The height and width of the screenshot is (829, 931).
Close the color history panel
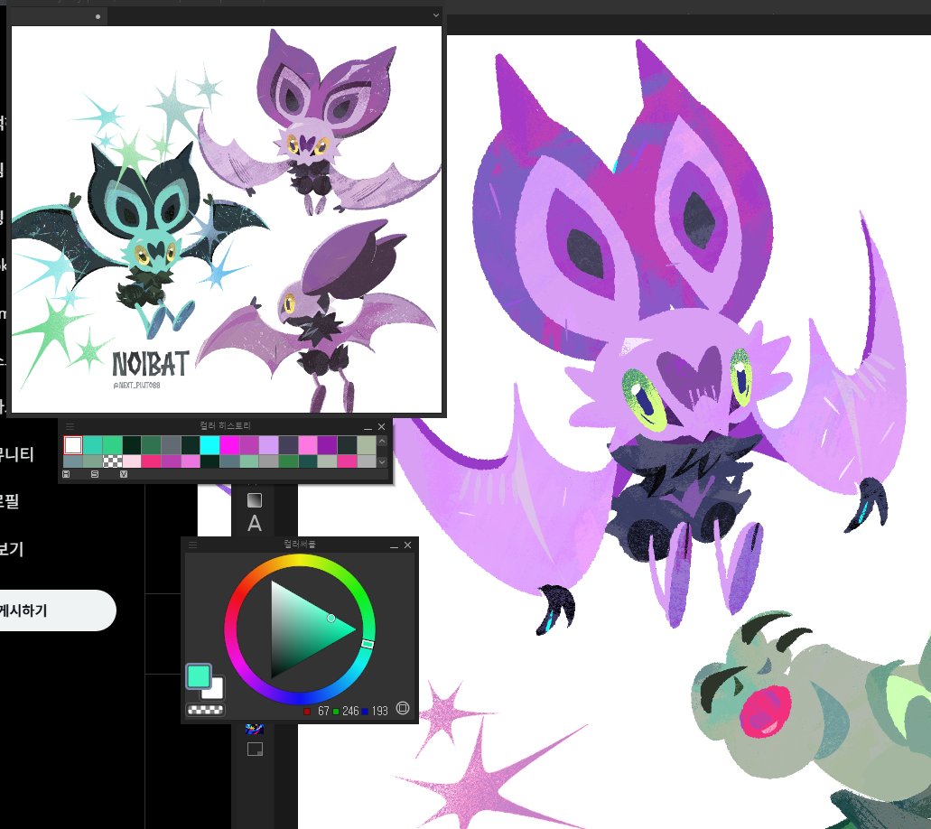click(x=381, y=426)
